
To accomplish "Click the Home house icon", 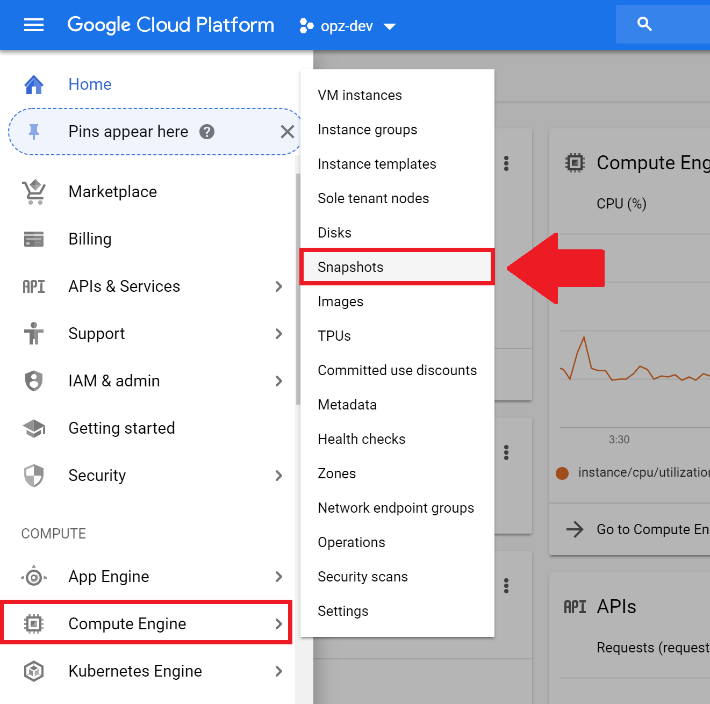I will pyautogui.click(x=34, y=84).
